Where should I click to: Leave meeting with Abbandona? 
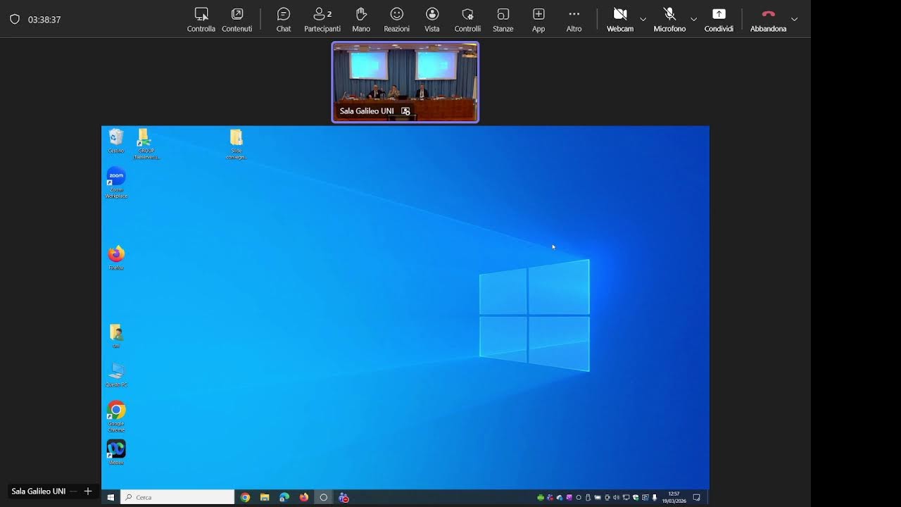[768, 20]
